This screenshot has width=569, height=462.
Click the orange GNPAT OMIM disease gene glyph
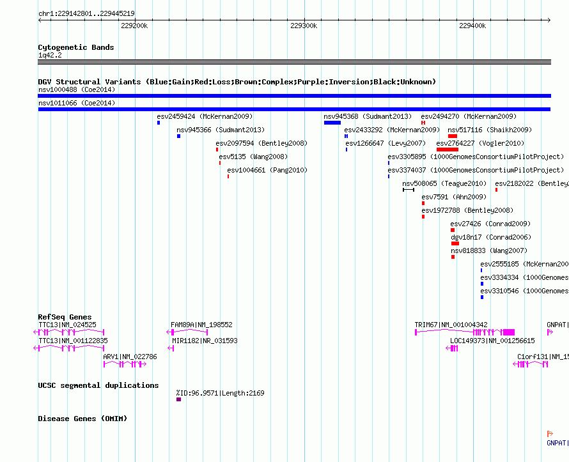pyautogui.click(x=550, y=434)
